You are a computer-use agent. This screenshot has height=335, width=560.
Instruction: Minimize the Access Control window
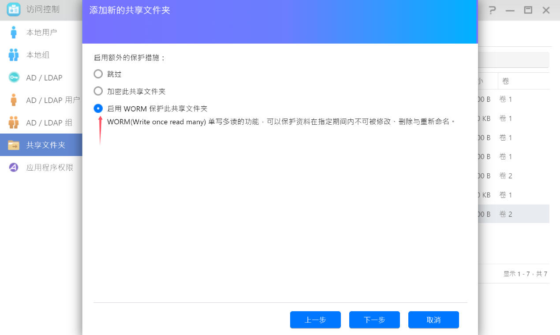510,10
